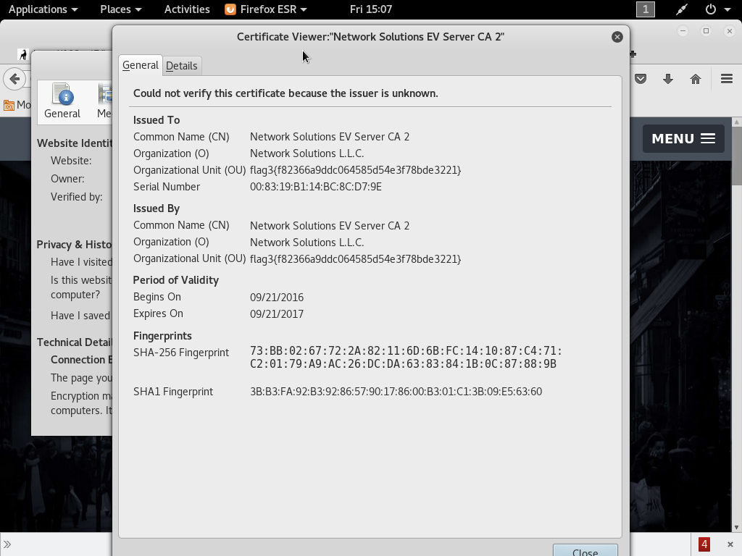Click Issued By organization Network Solutions L.L.C.
The height and width of the screenshot is (556, 742).
tap(307, 242)
